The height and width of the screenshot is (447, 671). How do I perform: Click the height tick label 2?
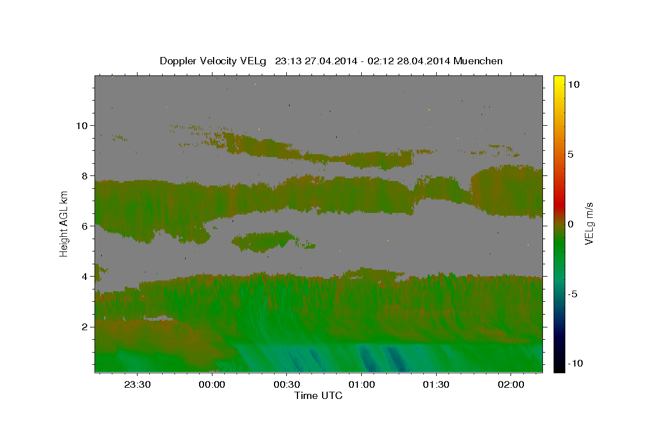[x=85, y=326]
